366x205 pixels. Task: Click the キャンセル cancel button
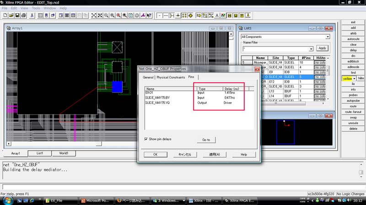[185, 154]
